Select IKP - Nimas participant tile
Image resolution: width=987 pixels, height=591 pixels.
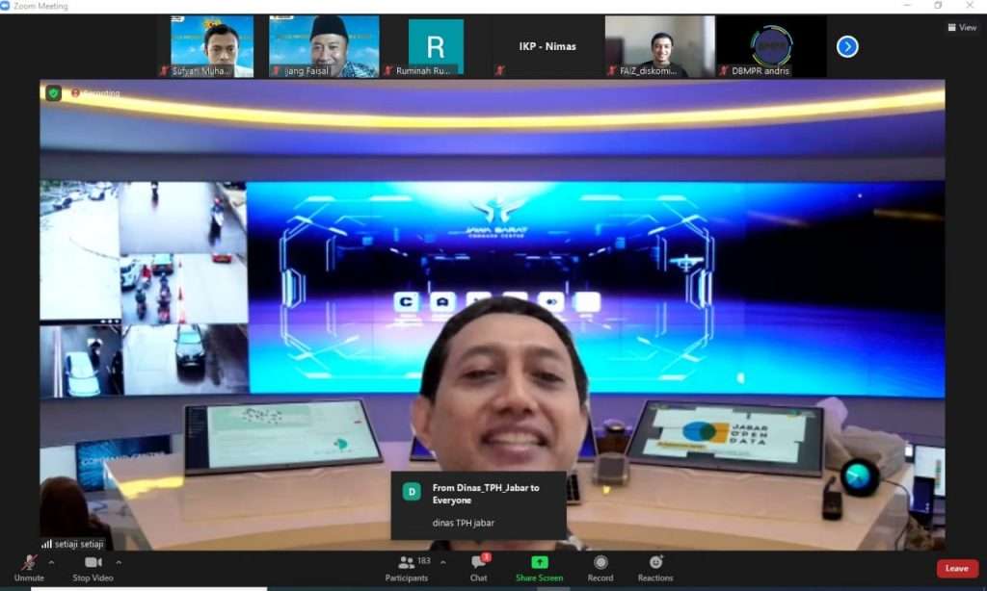click(x=547, y=46)
